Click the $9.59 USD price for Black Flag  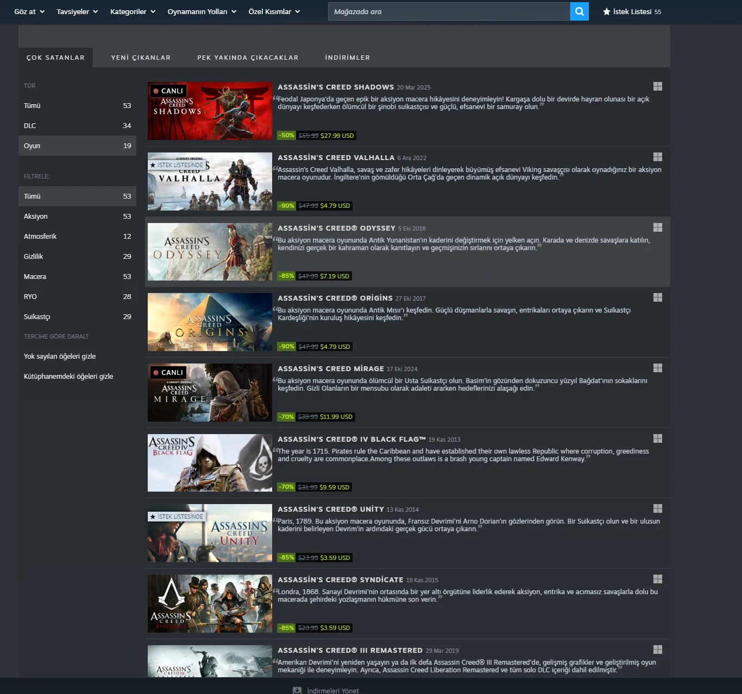pos(335,487)
